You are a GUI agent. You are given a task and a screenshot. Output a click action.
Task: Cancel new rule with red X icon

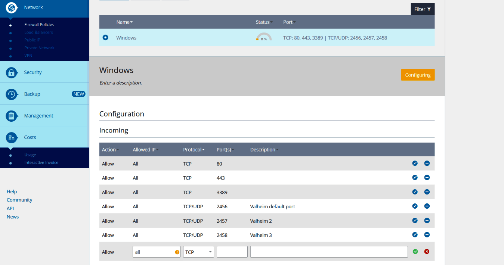pos(427,252)
